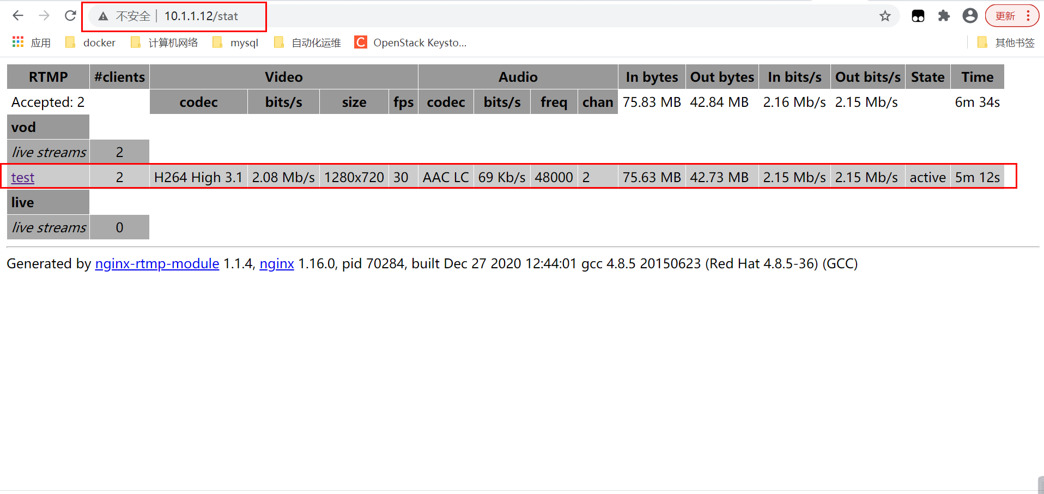The width and height of the screenshot is (1044, 494).
Task: Open the 其他书签 bookmarks folder
Action: 1006,43
